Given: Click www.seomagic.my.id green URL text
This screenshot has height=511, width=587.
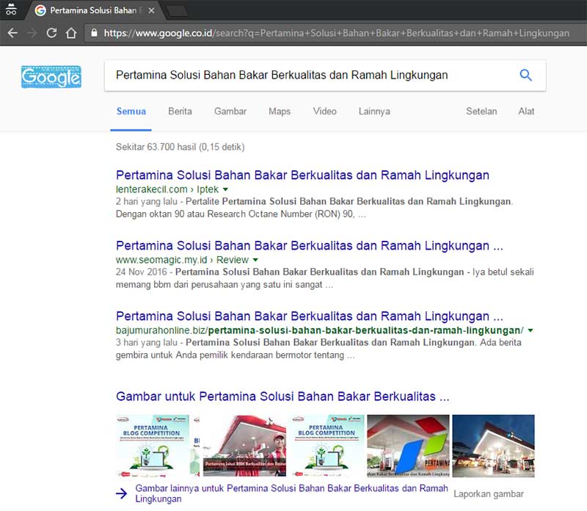Looking at the screenshot, I should tap(182, 260).
